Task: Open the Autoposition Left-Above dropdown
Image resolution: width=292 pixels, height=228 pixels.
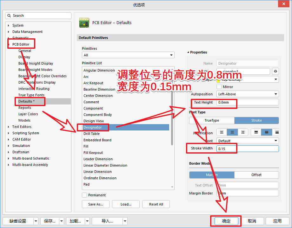Action: coord(248,94)
